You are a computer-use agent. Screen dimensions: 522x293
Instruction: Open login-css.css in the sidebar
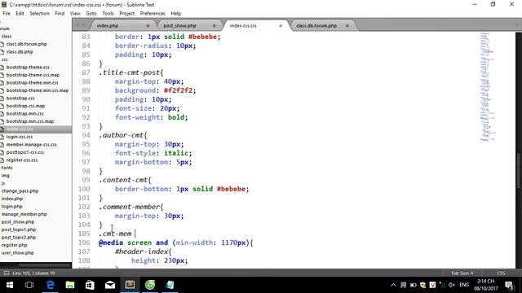[20, 137]
